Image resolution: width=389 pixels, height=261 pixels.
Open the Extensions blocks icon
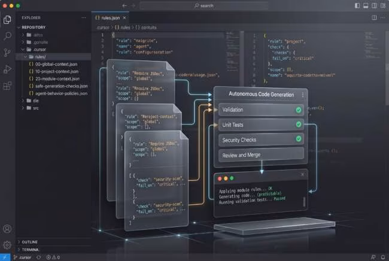point(7,86)
